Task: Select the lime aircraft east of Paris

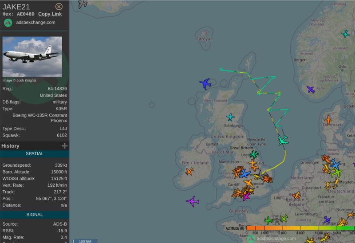Action: click(284, 219)
